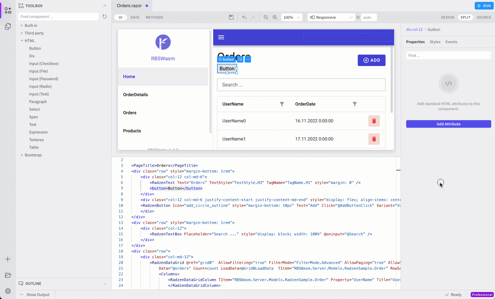The width and height of the screenshot is (495, 299).
Task: Expand the Bootstrap toolbox group
Action: pos(33,155)
